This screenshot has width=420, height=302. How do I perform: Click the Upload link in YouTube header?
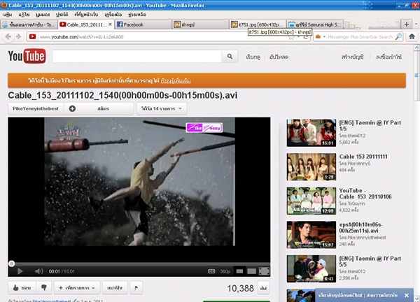pos(279,57)
